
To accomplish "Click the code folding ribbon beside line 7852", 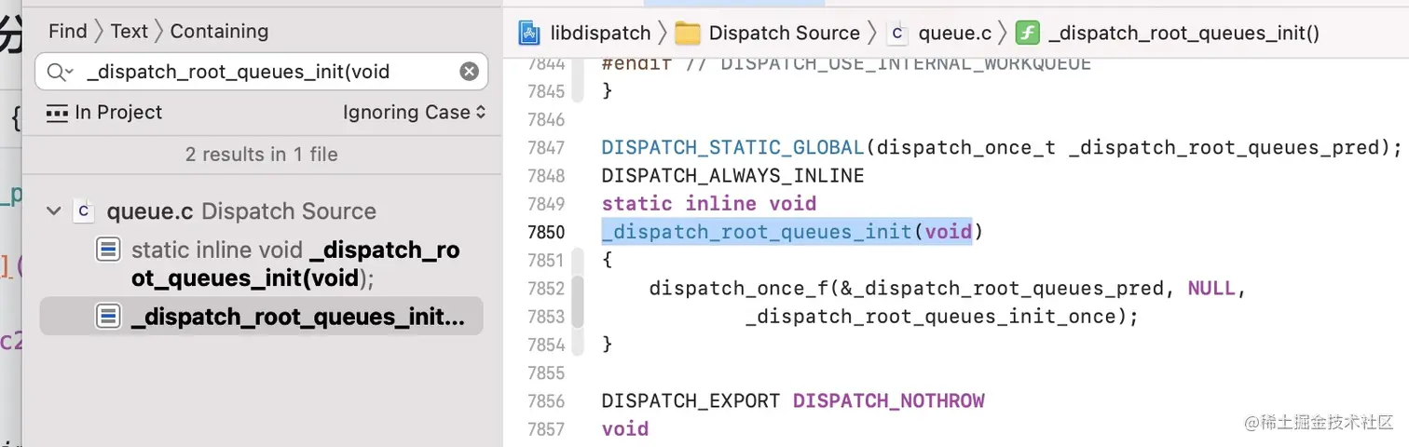I will point(578,303).
